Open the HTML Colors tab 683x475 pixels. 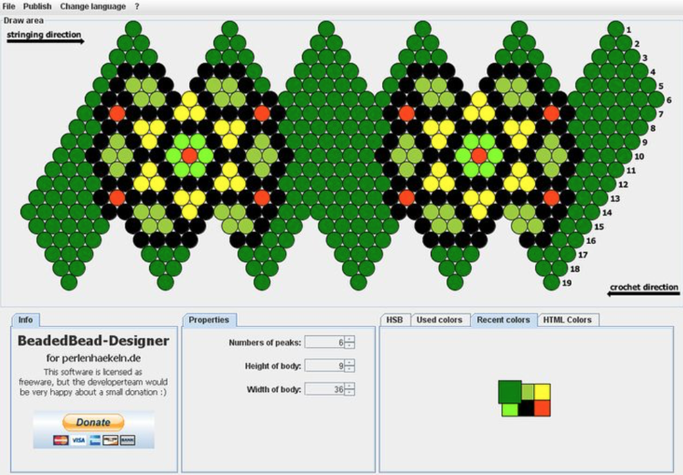568,320
